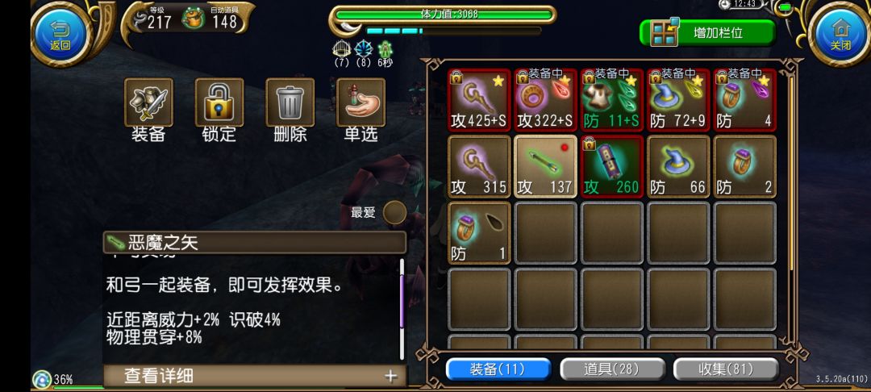Select the 防 1 ring item slot
Image resolution: width=871 pixels, height=392 pixels.
click(479, 232)
